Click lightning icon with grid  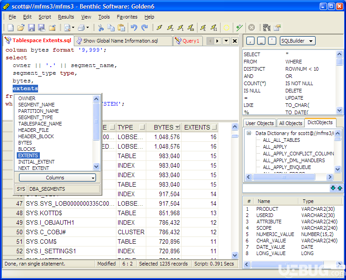[x=191, y=28]
